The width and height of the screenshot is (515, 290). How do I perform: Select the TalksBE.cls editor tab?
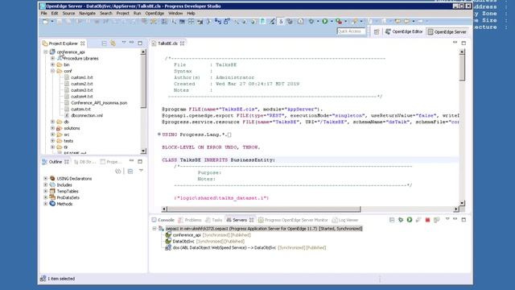point(167,43)
